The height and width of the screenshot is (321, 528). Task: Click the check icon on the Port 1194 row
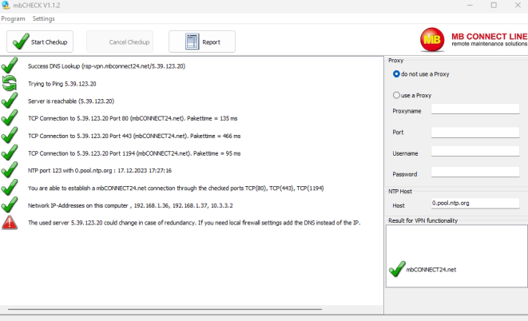tap(10, 153)
